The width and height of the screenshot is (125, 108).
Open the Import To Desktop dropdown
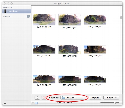coord(73,98)
